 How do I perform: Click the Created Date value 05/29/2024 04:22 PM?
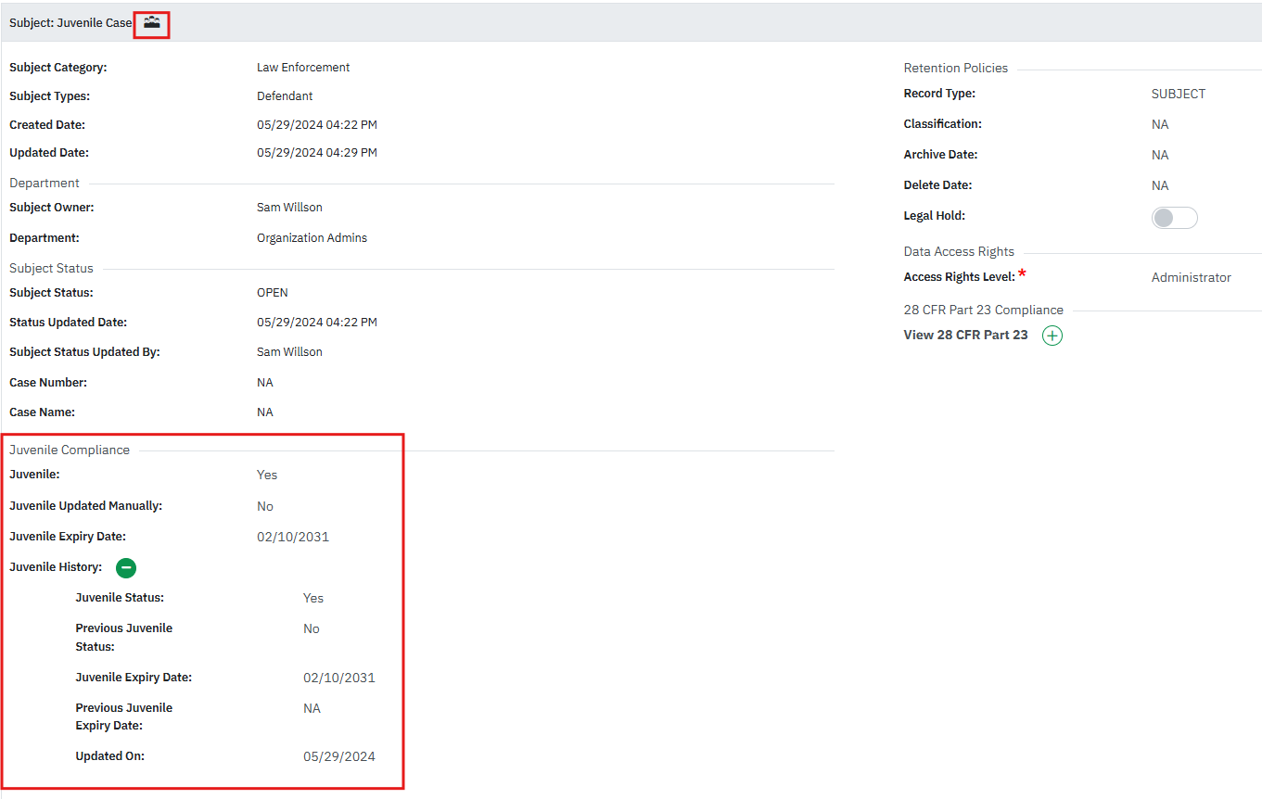(x=317, y=124)
